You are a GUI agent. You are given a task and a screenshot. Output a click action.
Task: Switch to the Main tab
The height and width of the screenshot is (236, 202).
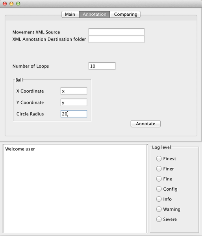click(70, 14)
